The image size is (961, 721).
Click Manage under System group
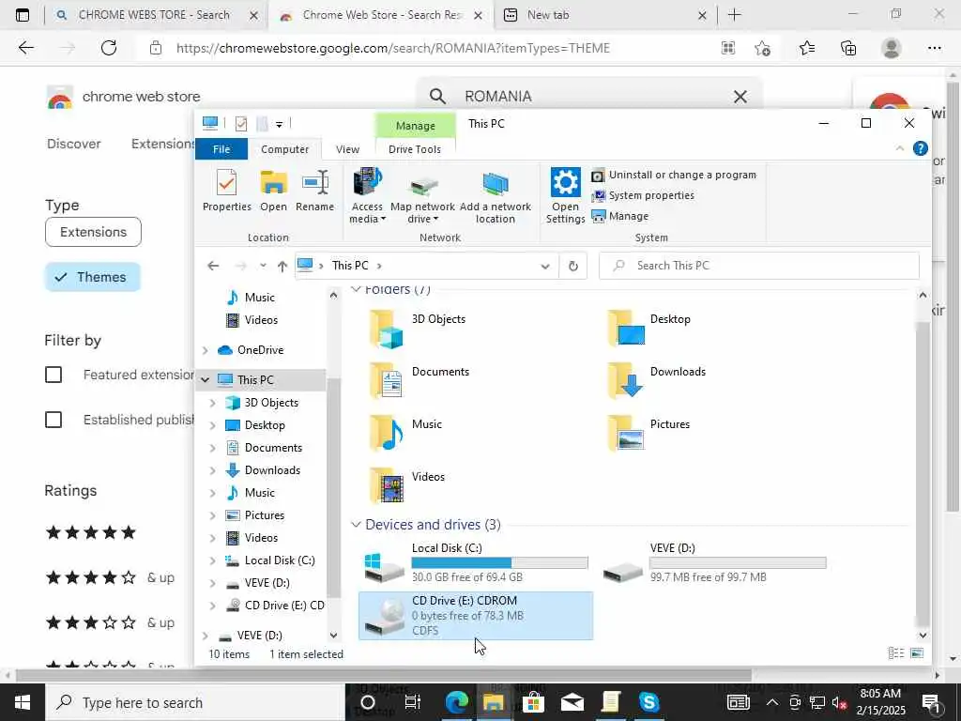(x=620, y=217)
